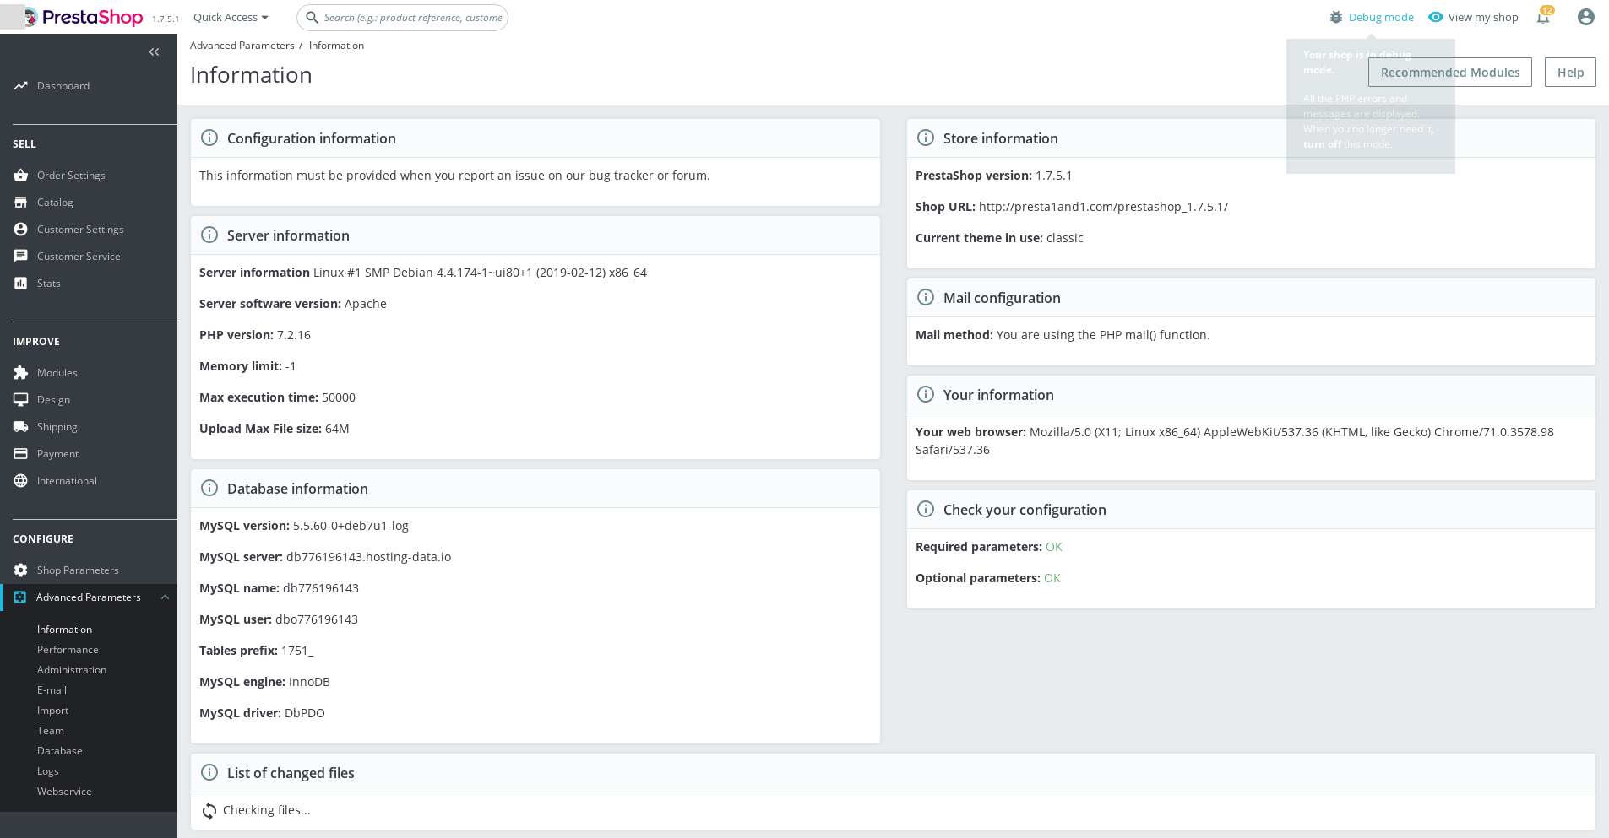Select the Customer Service chat icon
This screenshot has width=1609, height=838.
[20, 256]
